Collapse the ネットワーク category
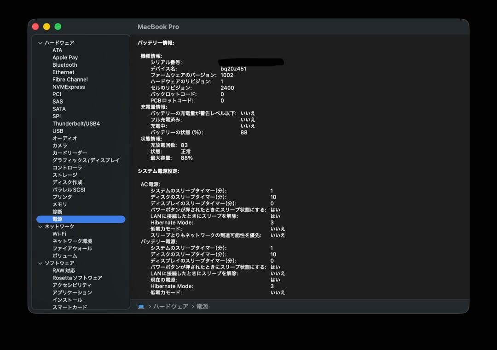 pos(40,226)
